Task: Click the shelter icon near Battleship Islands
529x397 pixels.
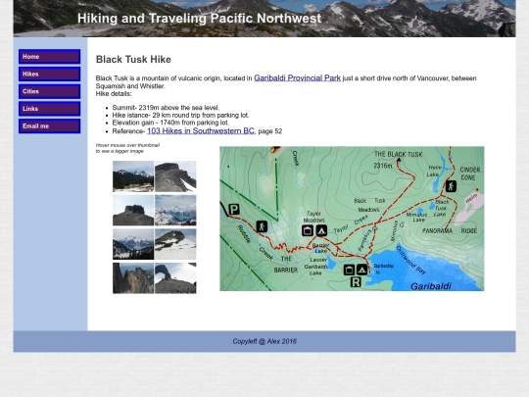Action: click(349, 270)
